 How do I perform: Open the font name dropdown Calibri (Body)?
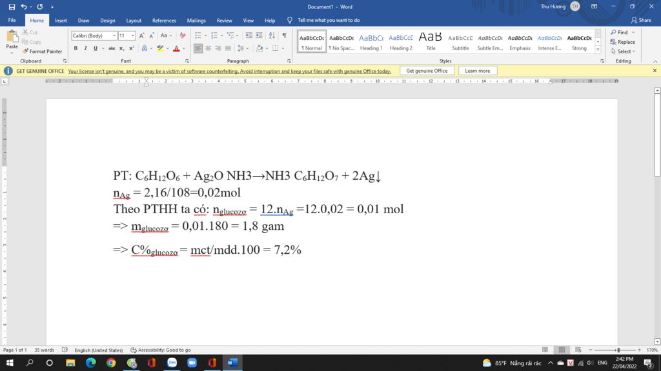pyautogui.click(x=94, y=36)
